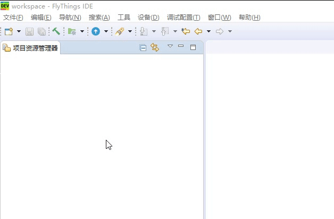Click the Save icon in toolbar
334x219 pixels.
click(x=29, y=31)
